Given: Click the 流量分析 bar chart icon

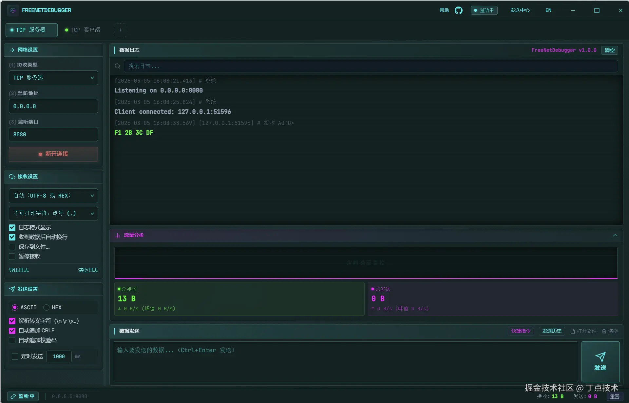Looking at the screenshot, I should [x=118, y=236].
